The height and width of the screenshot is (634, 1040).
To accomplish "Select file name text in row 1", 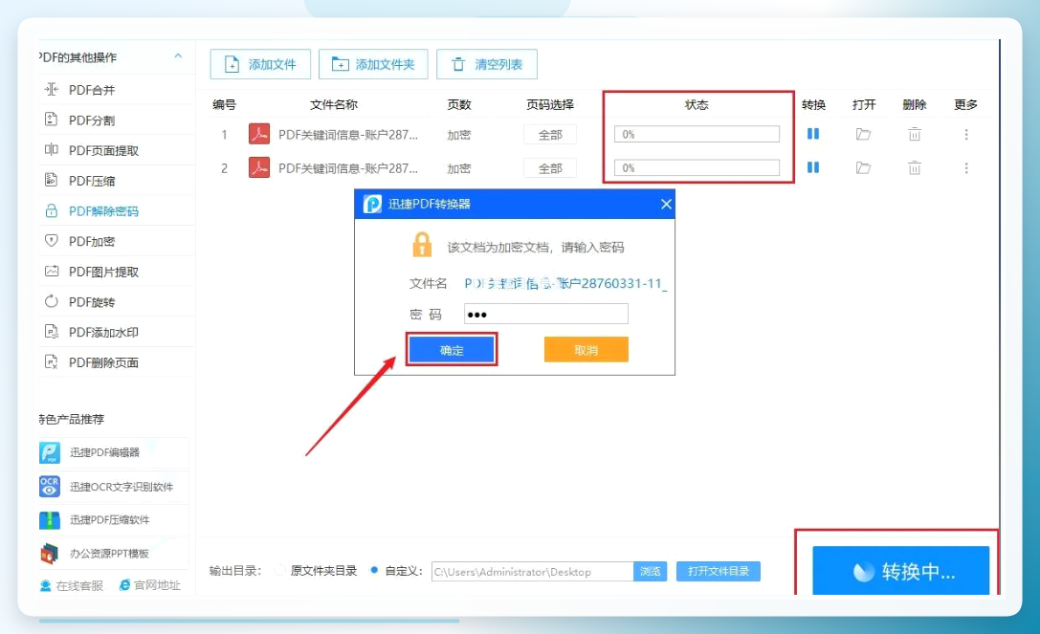I will (x=348, y=135).
